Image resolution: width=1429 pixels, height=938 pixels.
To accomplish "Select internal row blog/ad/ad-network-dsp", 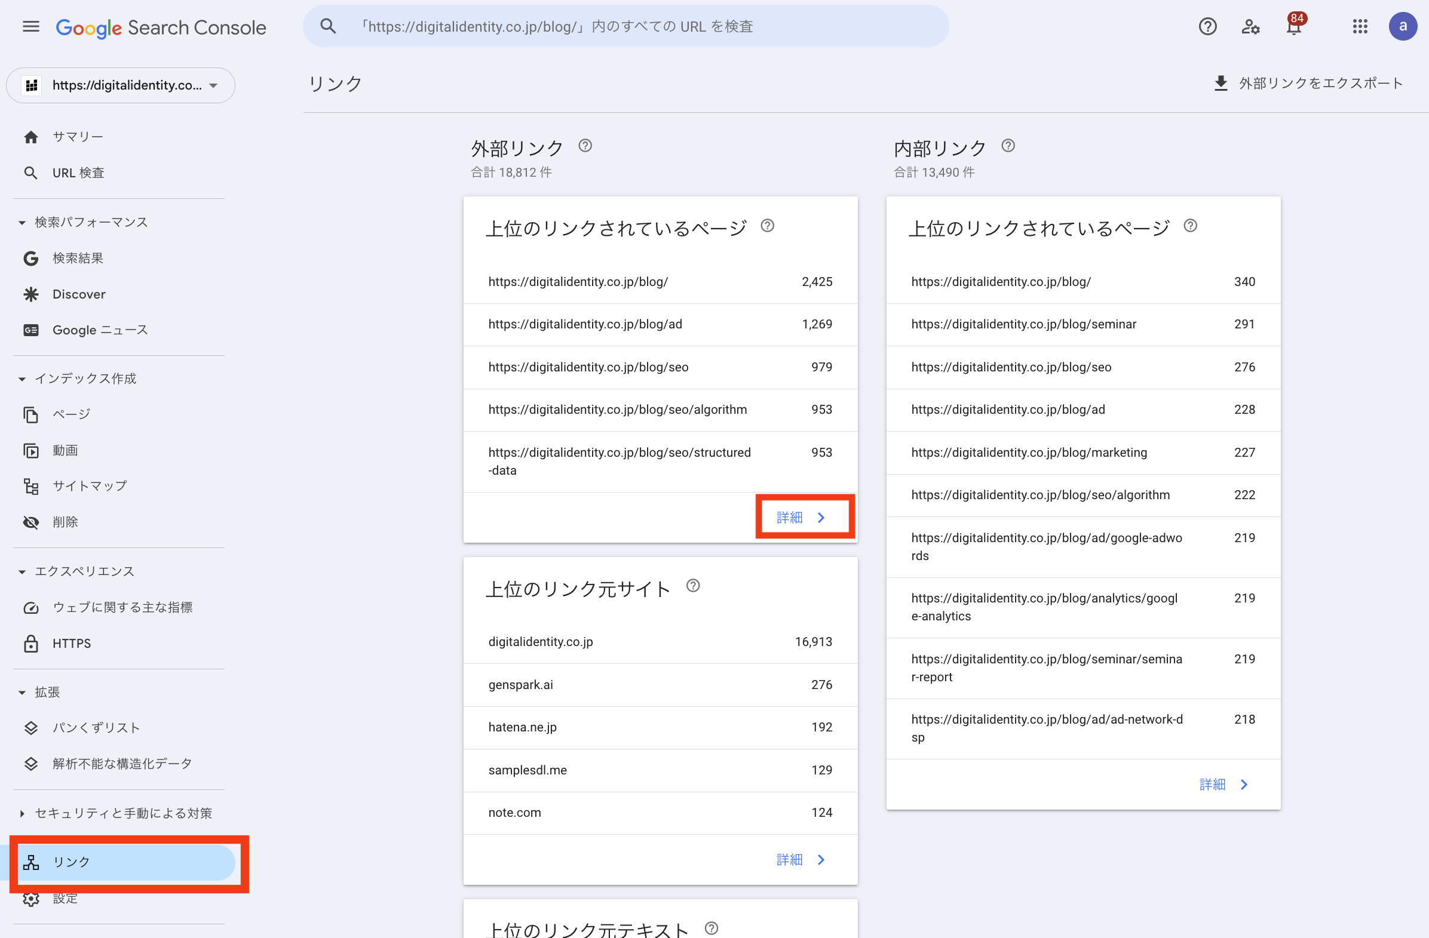I will [1083, 728].
